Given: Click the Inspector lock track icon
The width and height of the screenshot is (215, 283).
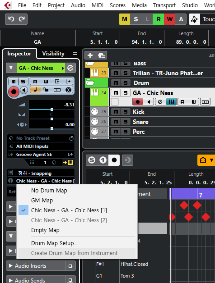Looking at the screenshot, I should pyautogui.click(x=46, y=90).
